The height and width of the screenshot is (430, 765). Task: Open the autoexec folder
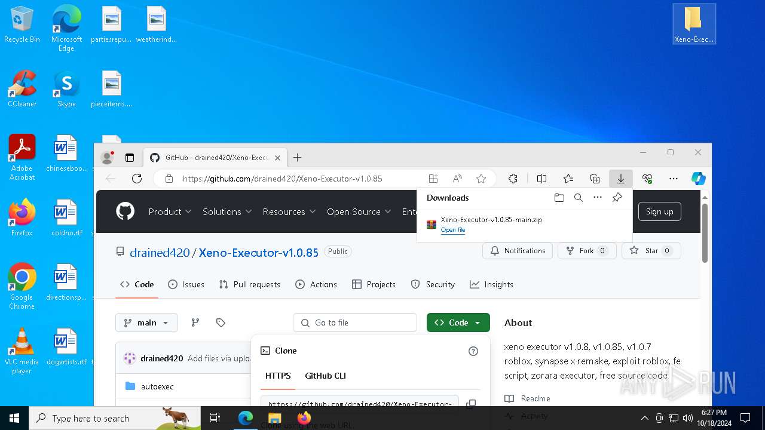pyautogui.click(x=157, y=386)
